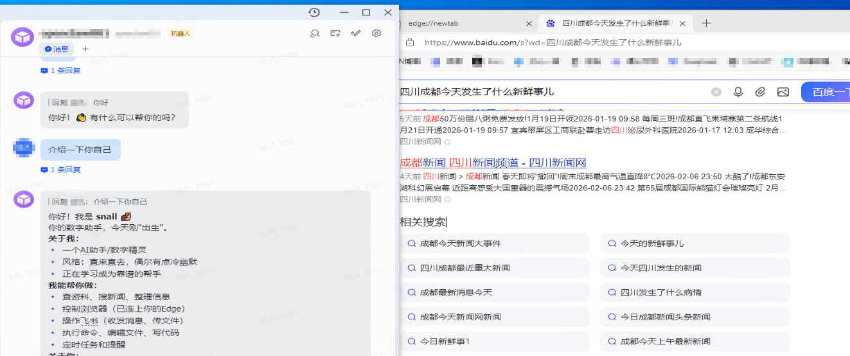This screenshot has width=850, height=356.
Task: Maximize the chat window
Action: coord(366,12)
